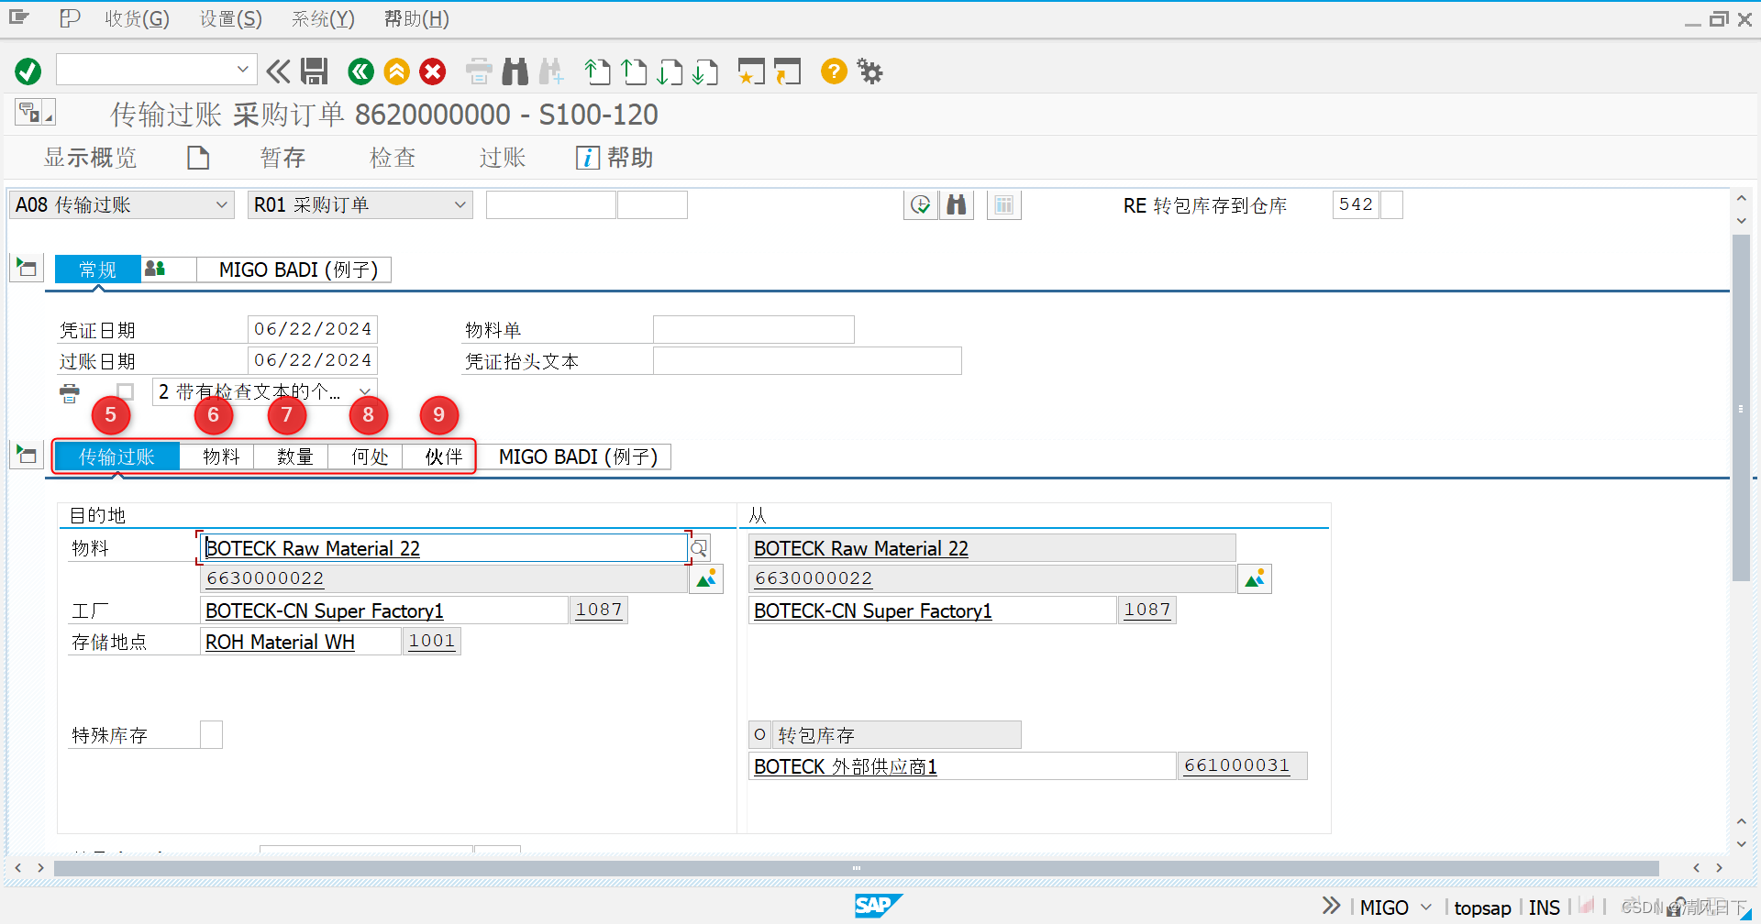
Task: Click the binoculars search document icon
Action: coord(957,205)
